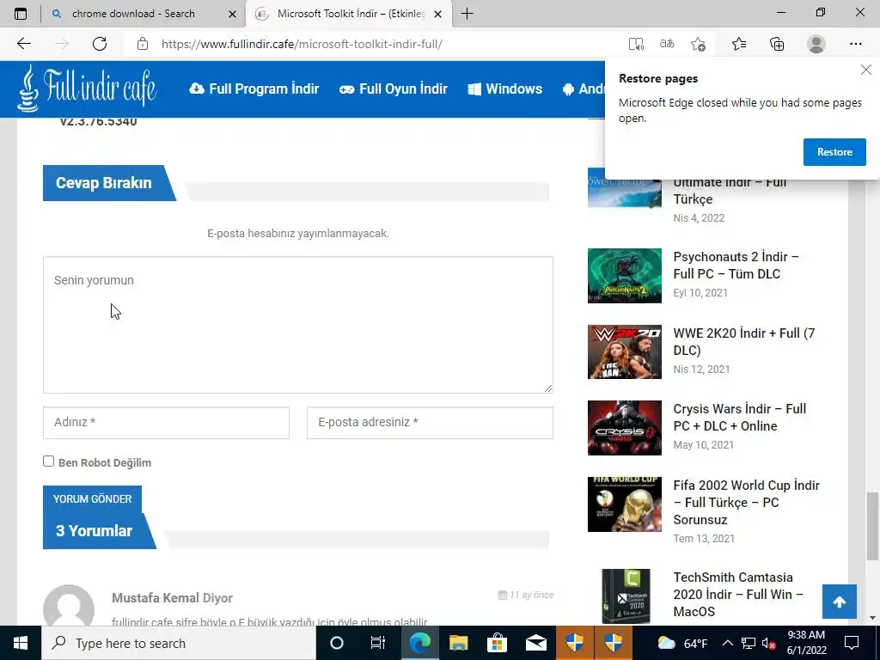Open TechSmith Camtasia 2020 İndir link
This screenshot has height=660, width=880.
[x=738, y=595]
